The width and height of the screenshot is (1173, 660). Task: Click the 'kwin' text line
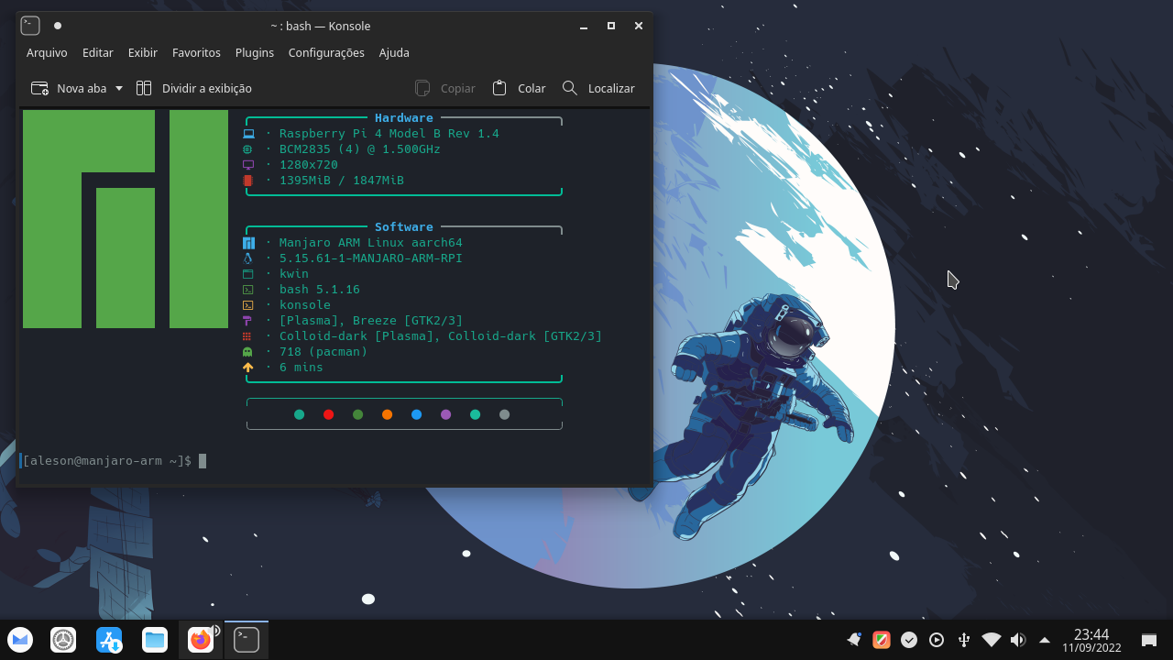pos(294,274)
